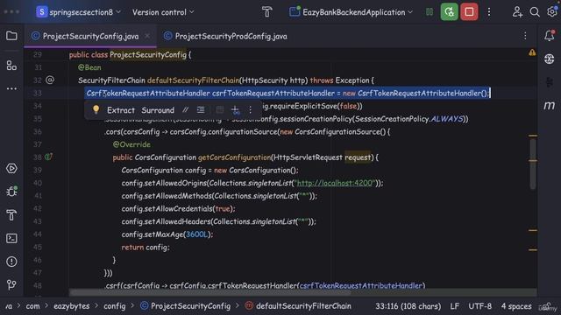Screen dimensions: 561x315
Task: Show more tool windows ellipsis in left sidebar
Action: point(11,88)
